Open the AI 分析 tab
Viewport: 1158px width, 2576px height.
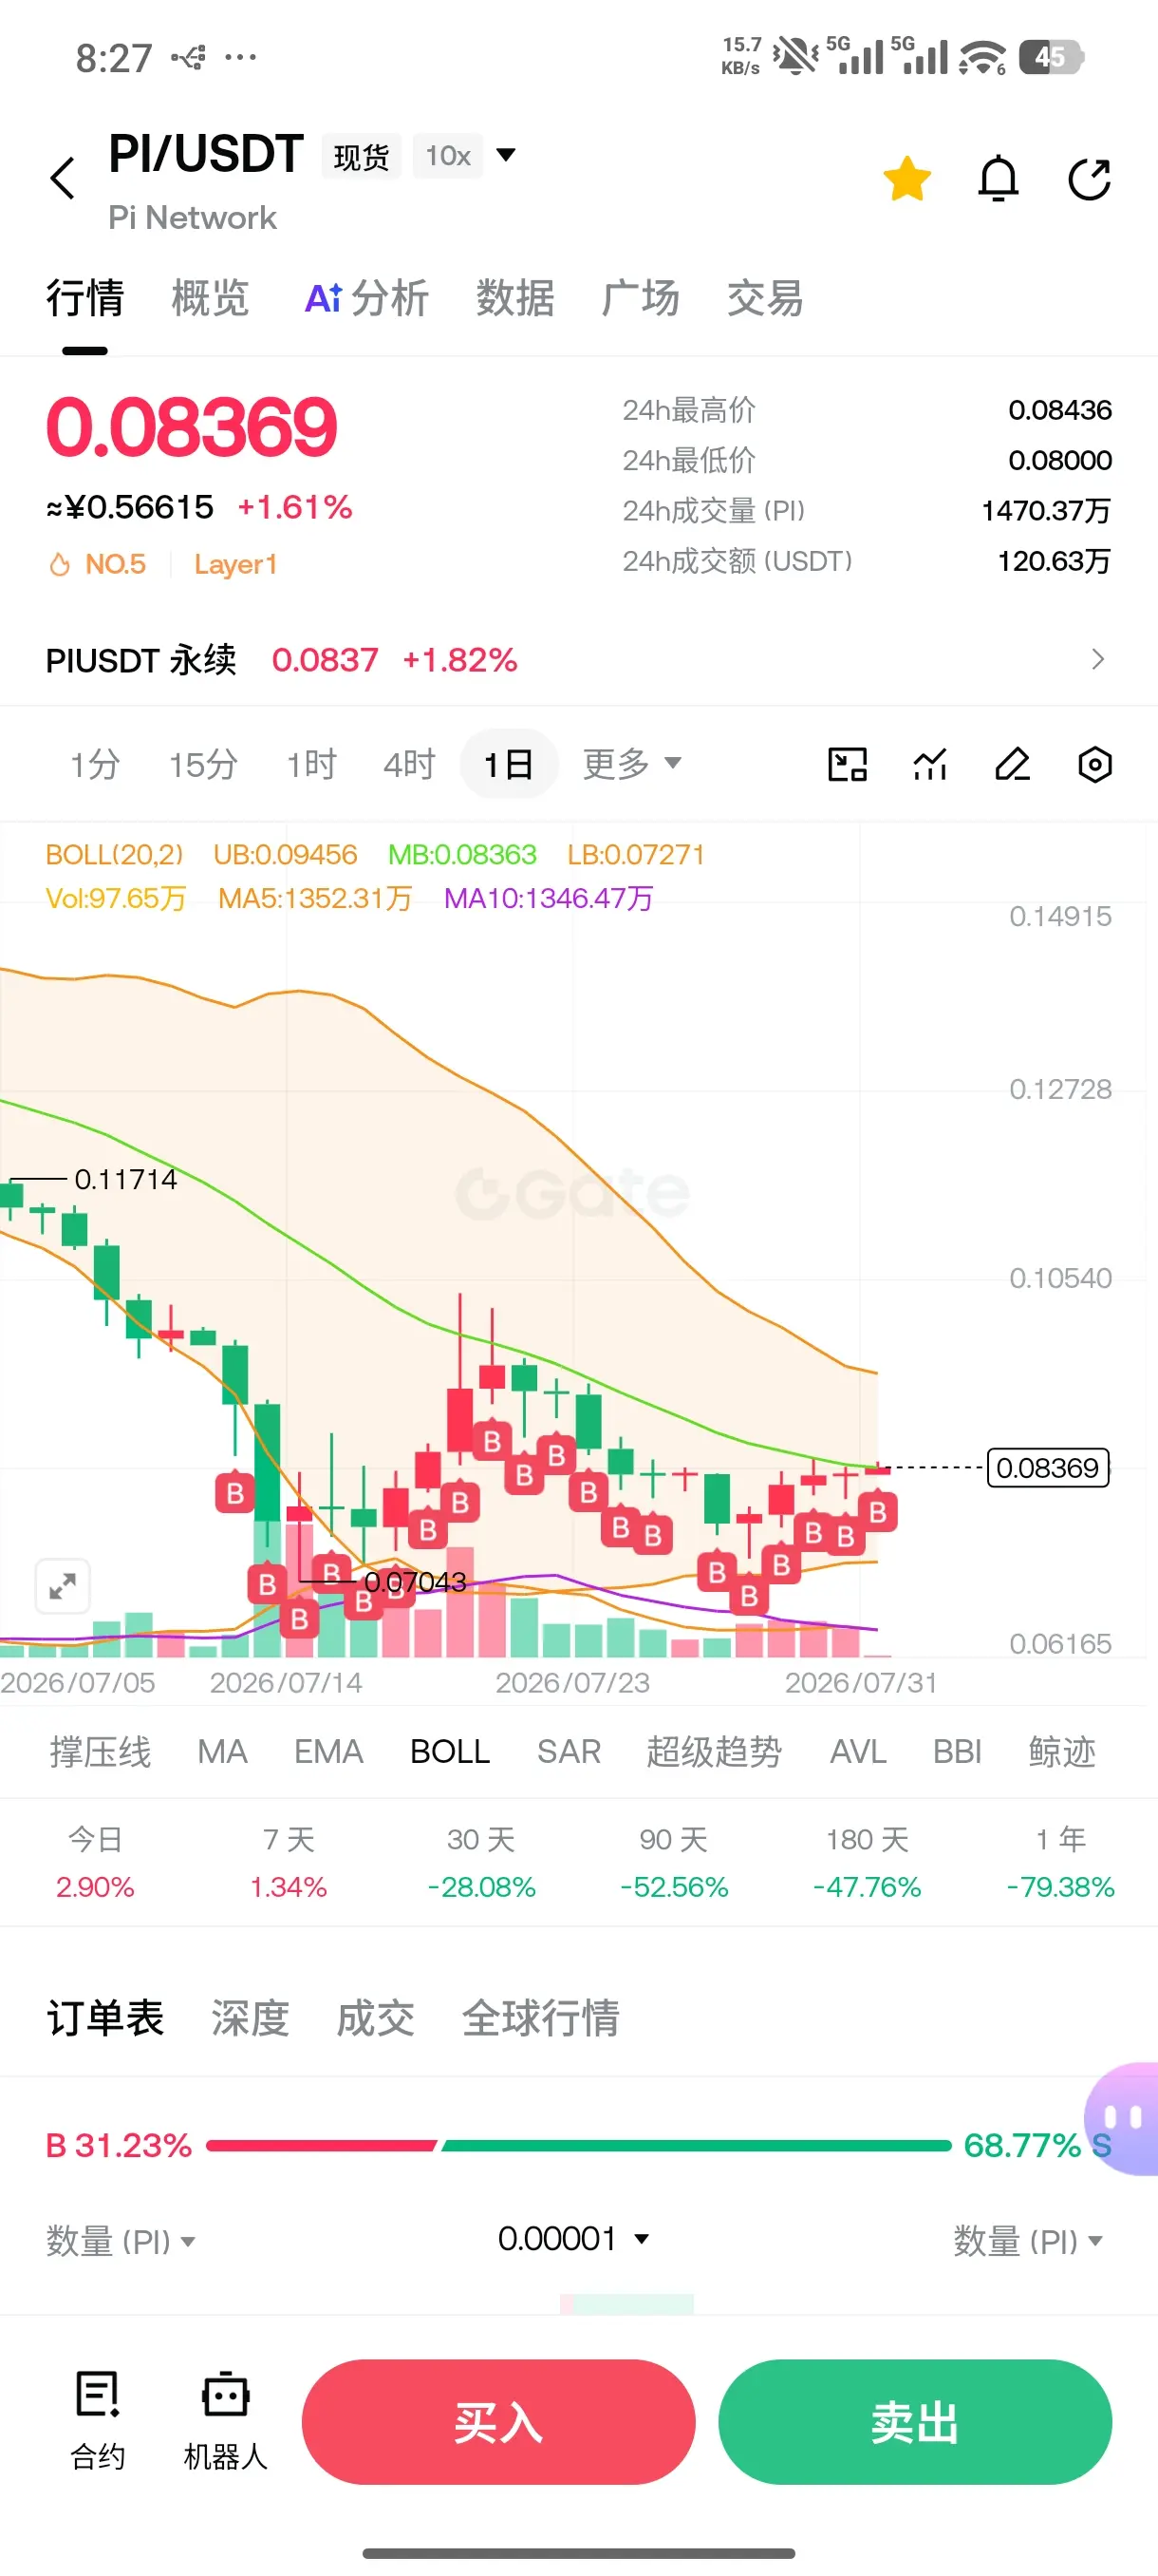point(366,298)
